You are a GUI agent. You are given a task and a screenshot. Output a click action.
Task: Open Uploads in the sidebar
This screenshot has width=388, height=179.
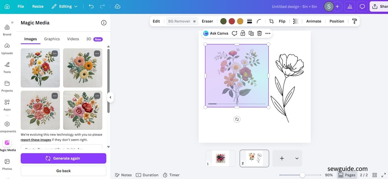[7, 49]
